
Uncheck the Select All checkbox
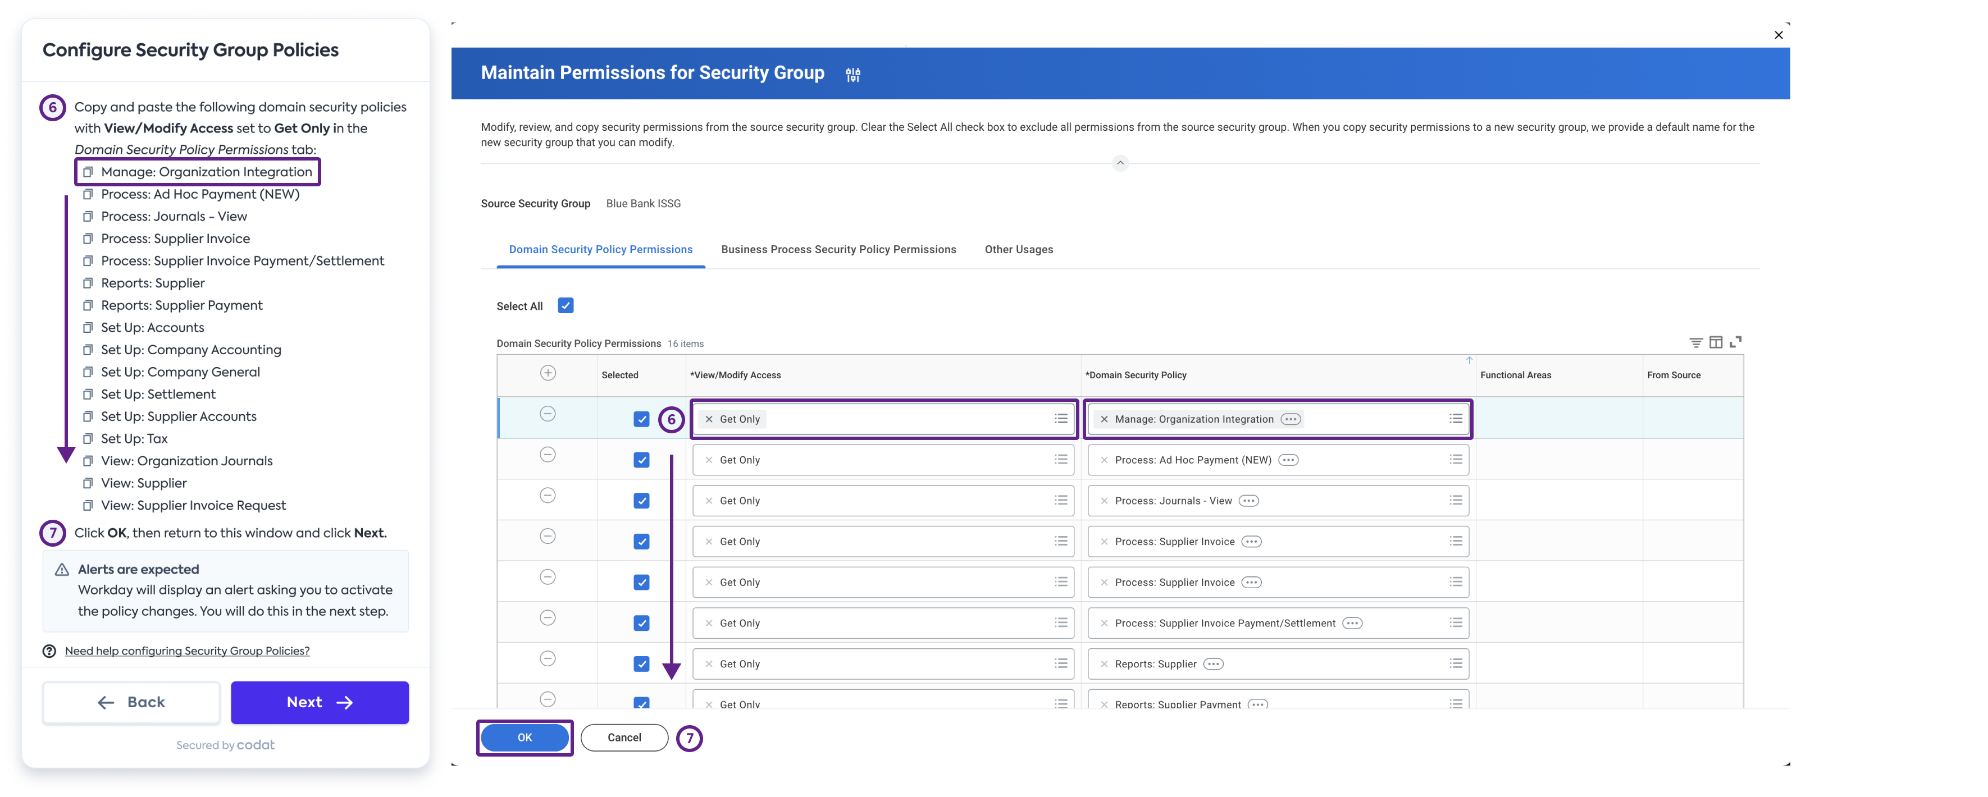point(566,305)
